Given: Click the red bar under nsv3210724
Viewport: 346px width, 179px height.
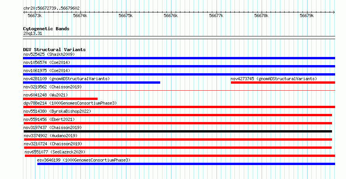Looking at the screenshot, I should point(178,148).
